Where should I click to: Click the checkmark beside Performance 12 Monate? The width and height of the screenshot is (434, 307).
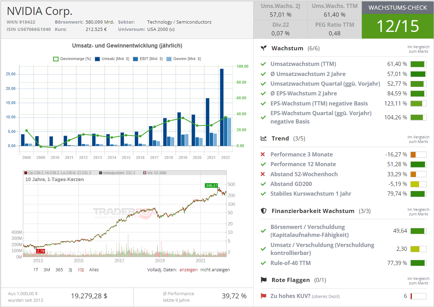(x=263, y=164)
